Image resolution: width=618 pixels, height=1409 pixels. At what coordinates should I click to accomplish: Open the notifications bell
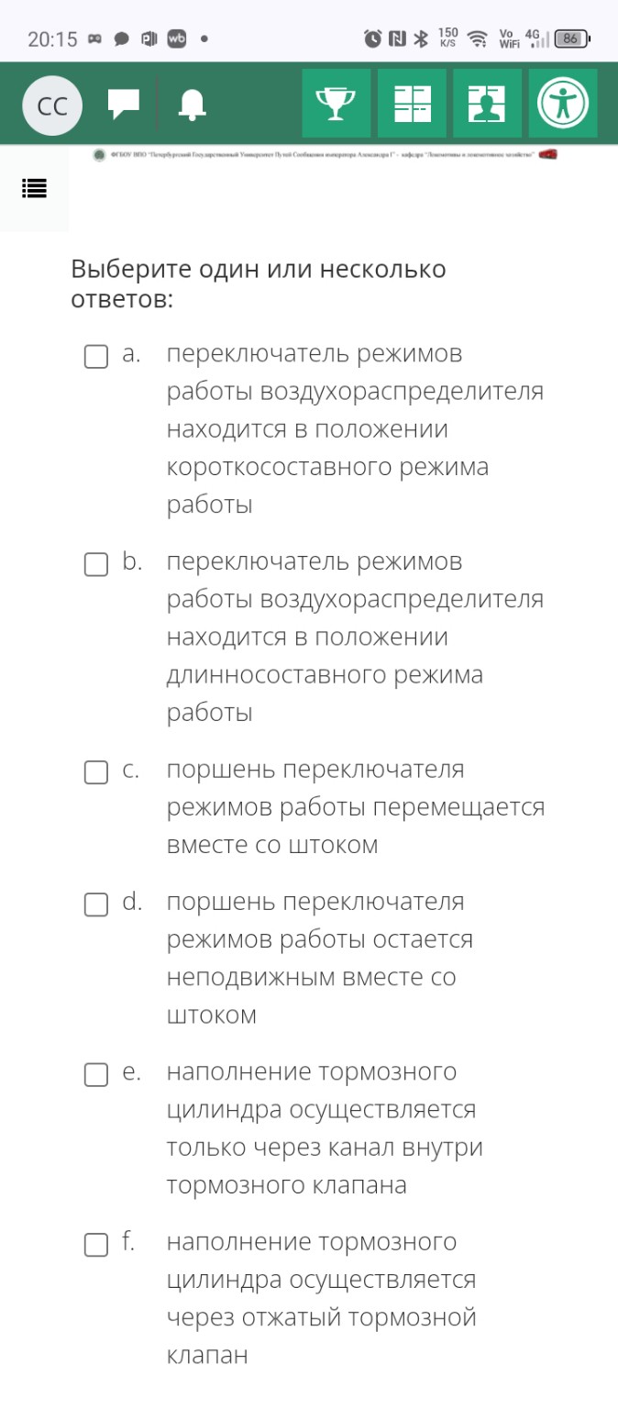point(192,103)
